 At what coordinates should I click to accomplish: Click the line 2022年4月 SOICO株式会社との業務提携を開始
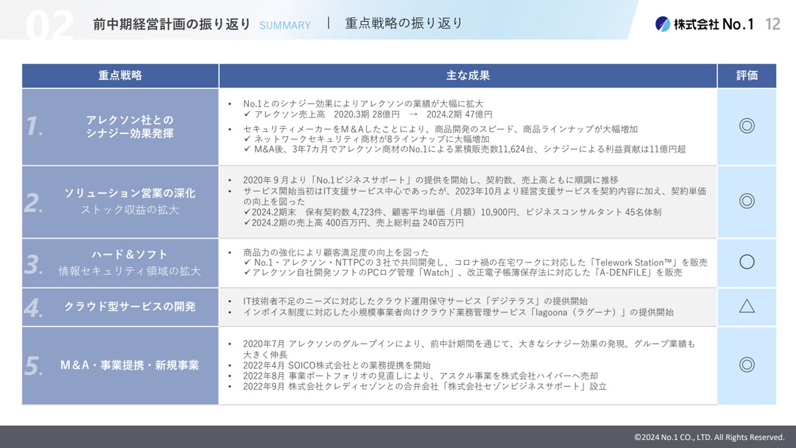click(x=336, y=365)
